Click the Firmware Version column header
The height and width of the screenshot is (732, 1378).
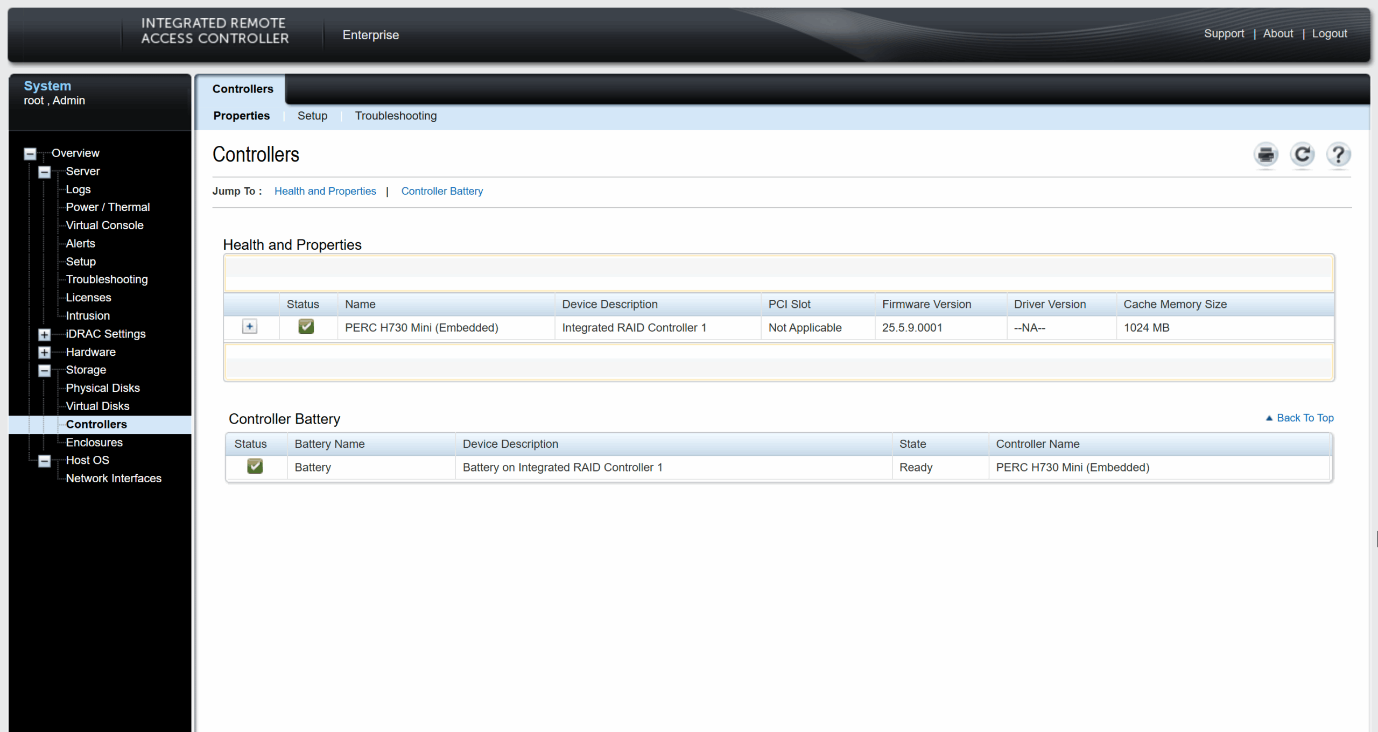(940, 304)
